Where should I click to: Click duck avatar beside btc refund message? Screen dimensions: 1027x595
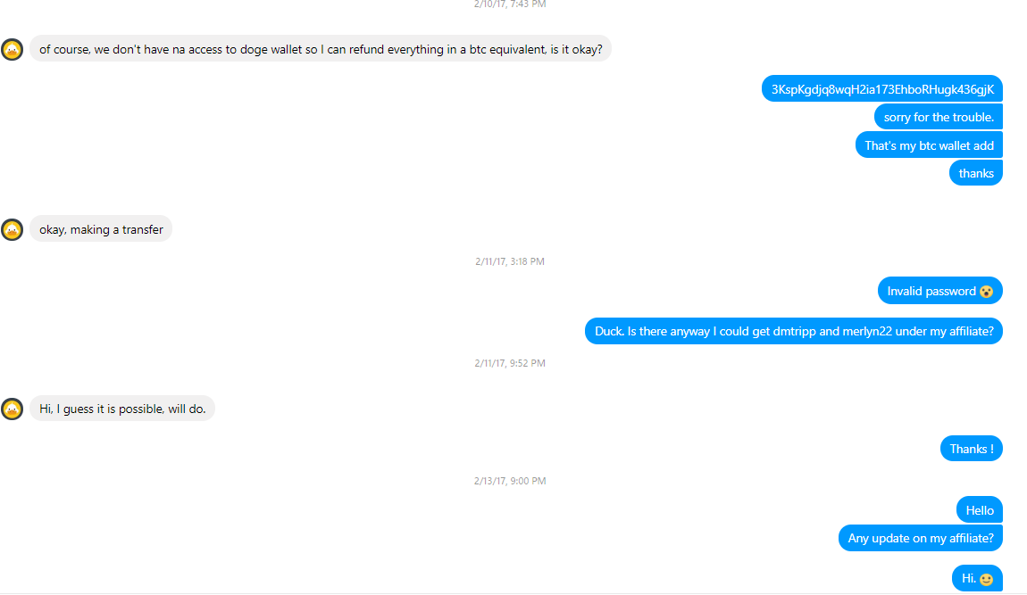click(12, 49)
